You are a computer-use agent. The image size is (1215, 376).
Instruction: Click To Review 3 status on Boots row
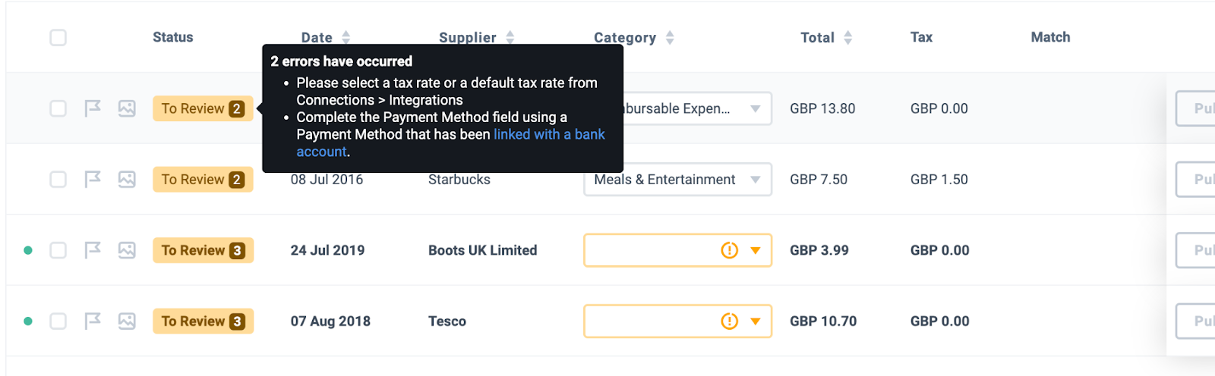(x=203, y=250)
